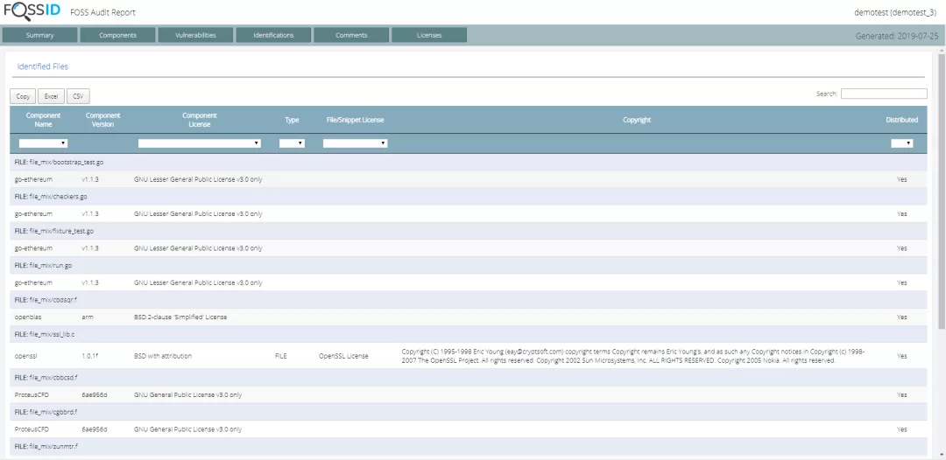Click the Eric Young copyright text
This screenshot has height=460, width=946.
click(633, 356)
